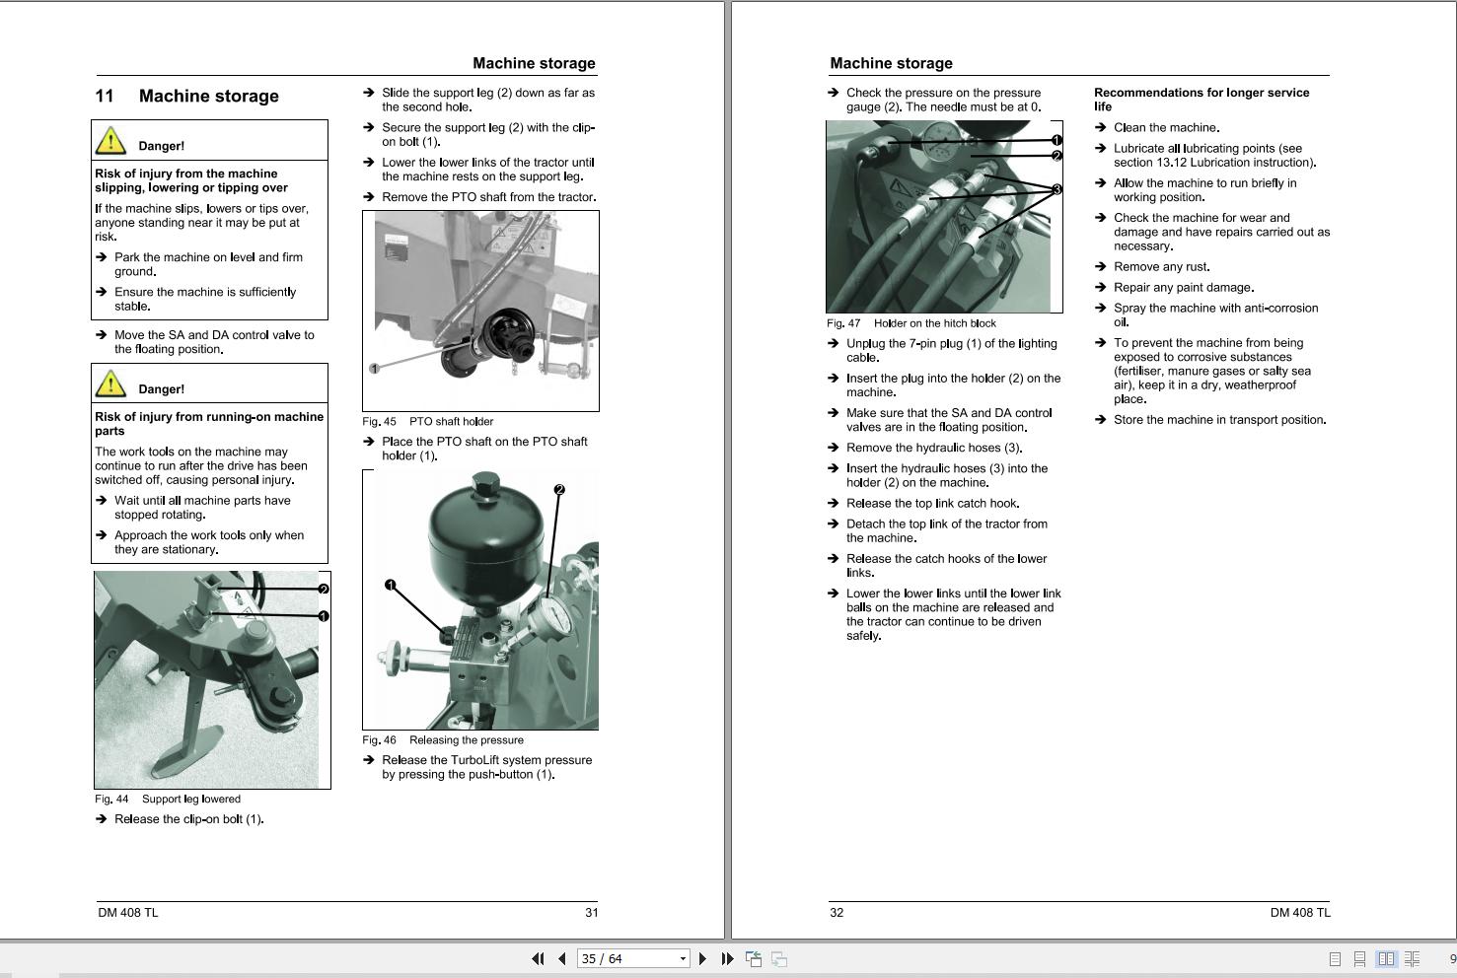Return to previous view using the back-view icon
The height and width of the screenshot is (978, 1457).
coord(754,957)
